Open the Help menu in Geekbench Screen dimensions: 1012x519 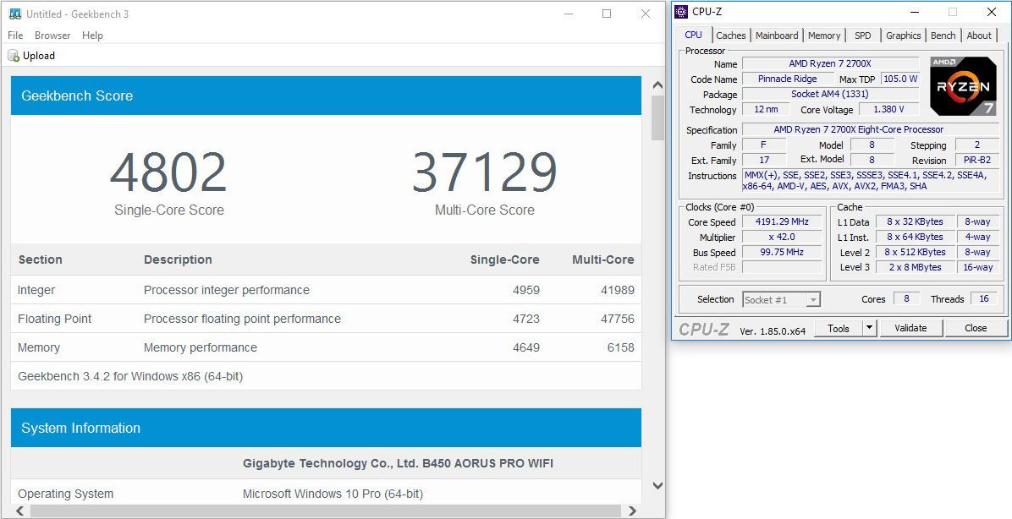click(x=92, y=36)
